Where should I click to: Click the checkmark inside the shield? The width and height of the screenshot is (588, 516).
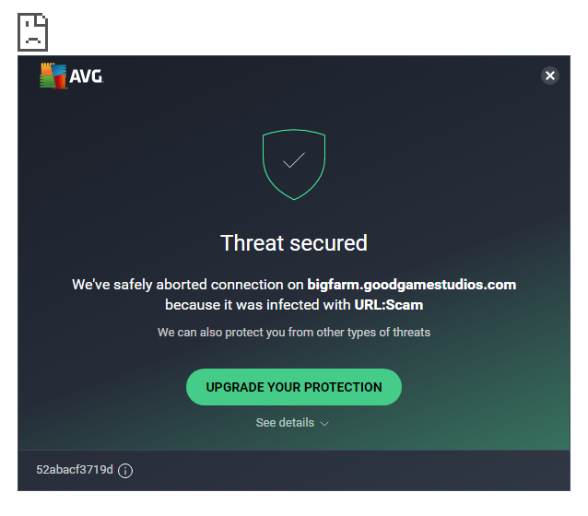pos(294,160)
